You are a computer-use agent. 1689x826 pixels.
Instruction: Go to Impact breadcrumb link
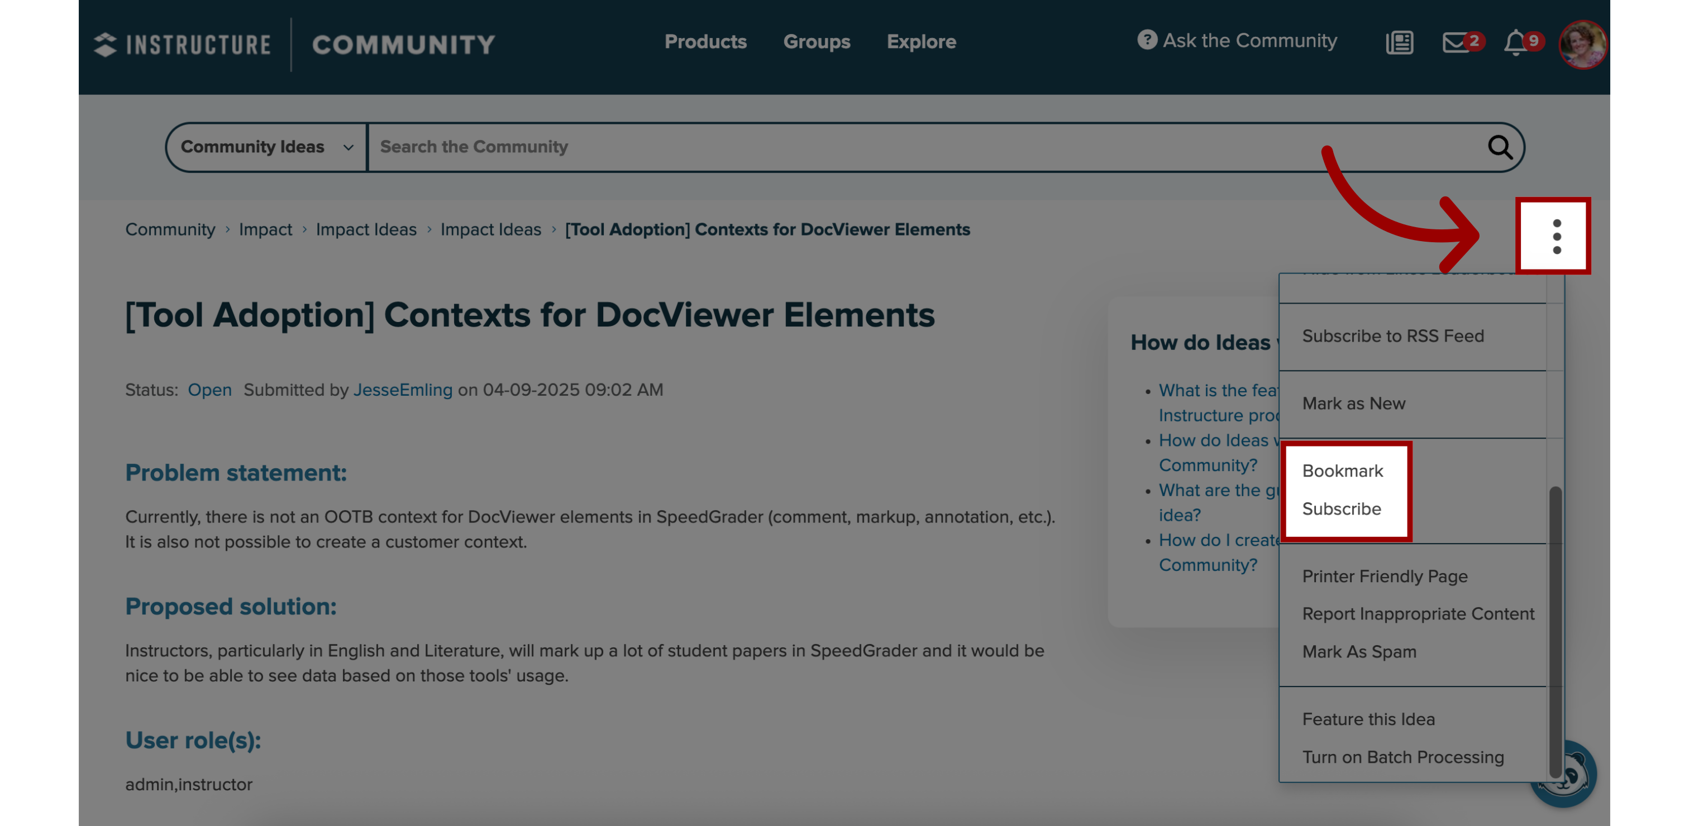(x=265, y=229)
